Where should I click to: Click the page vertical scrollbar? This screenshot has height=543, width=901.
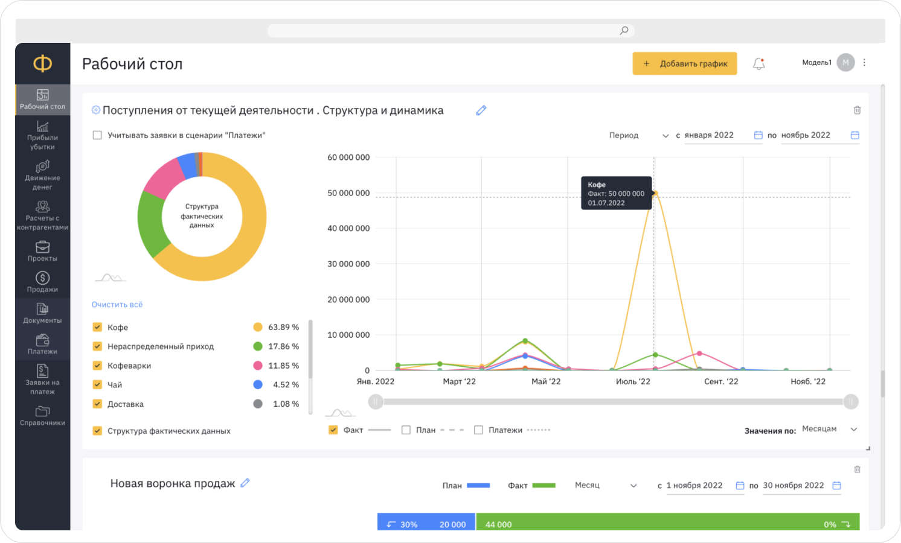(x=883, y=384)
